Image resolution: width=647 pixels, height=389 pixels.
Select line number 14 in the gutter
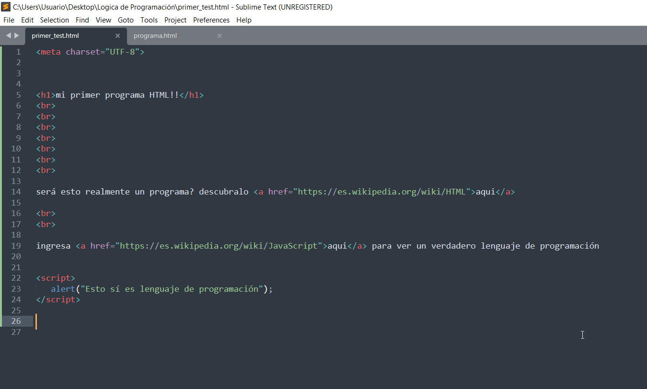tap(16, 192)
